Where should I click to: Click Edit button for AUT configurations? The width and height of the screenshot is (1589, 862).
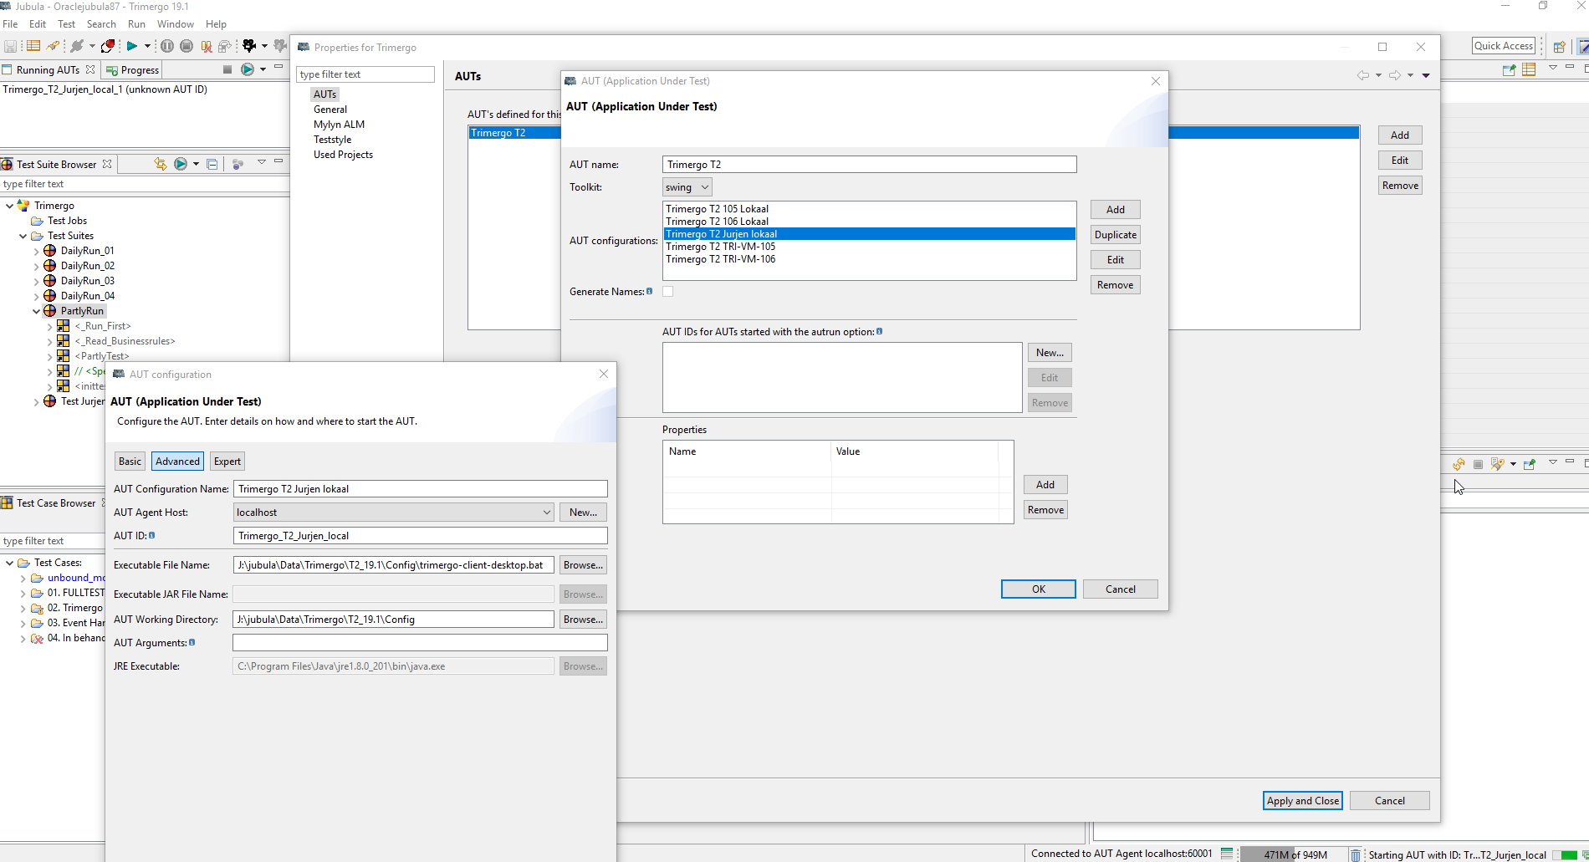(1116, 260)
